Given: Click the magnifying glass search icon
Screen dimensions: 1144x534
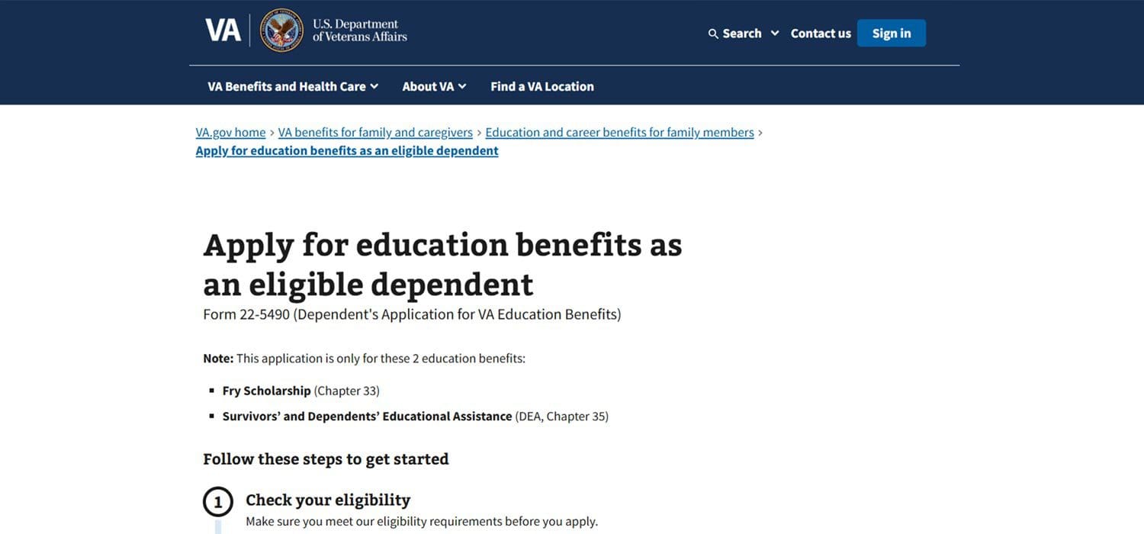Looking at the screenshot, I should tap(713, 34).
